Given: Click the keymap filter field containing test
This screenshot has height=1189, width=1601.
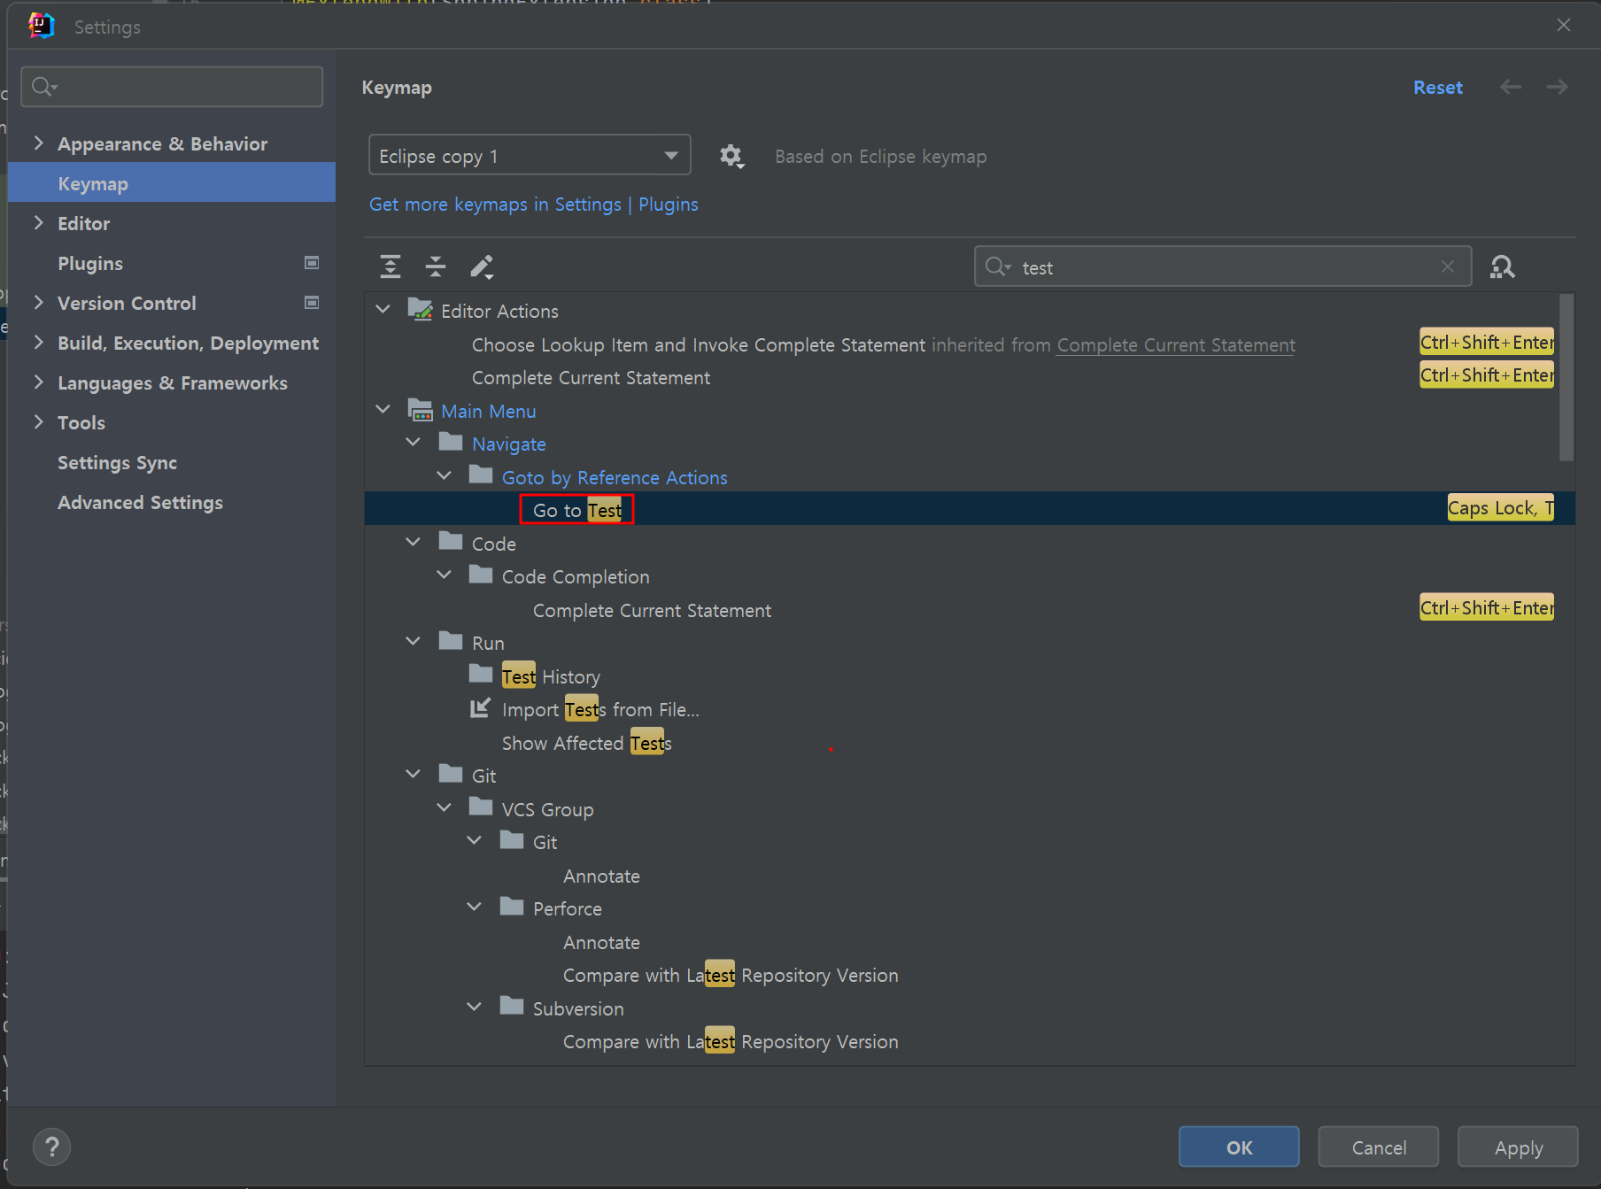Looking at the screenshot, I should pos(1223,266).
